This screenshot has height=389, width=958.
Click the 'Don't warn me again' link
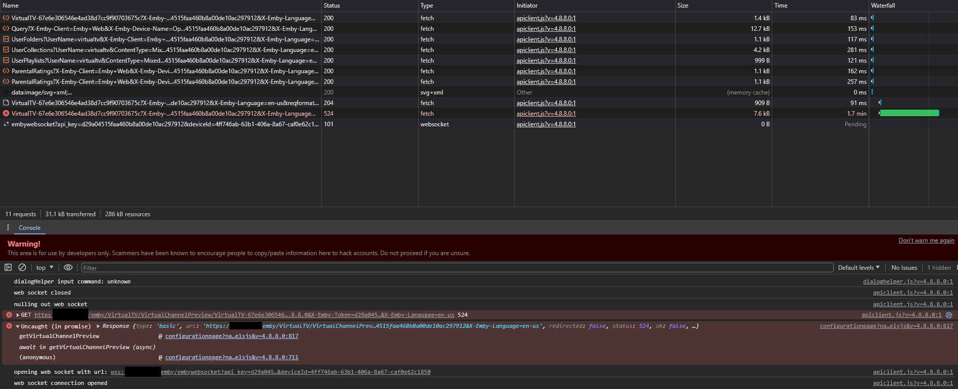926,240
